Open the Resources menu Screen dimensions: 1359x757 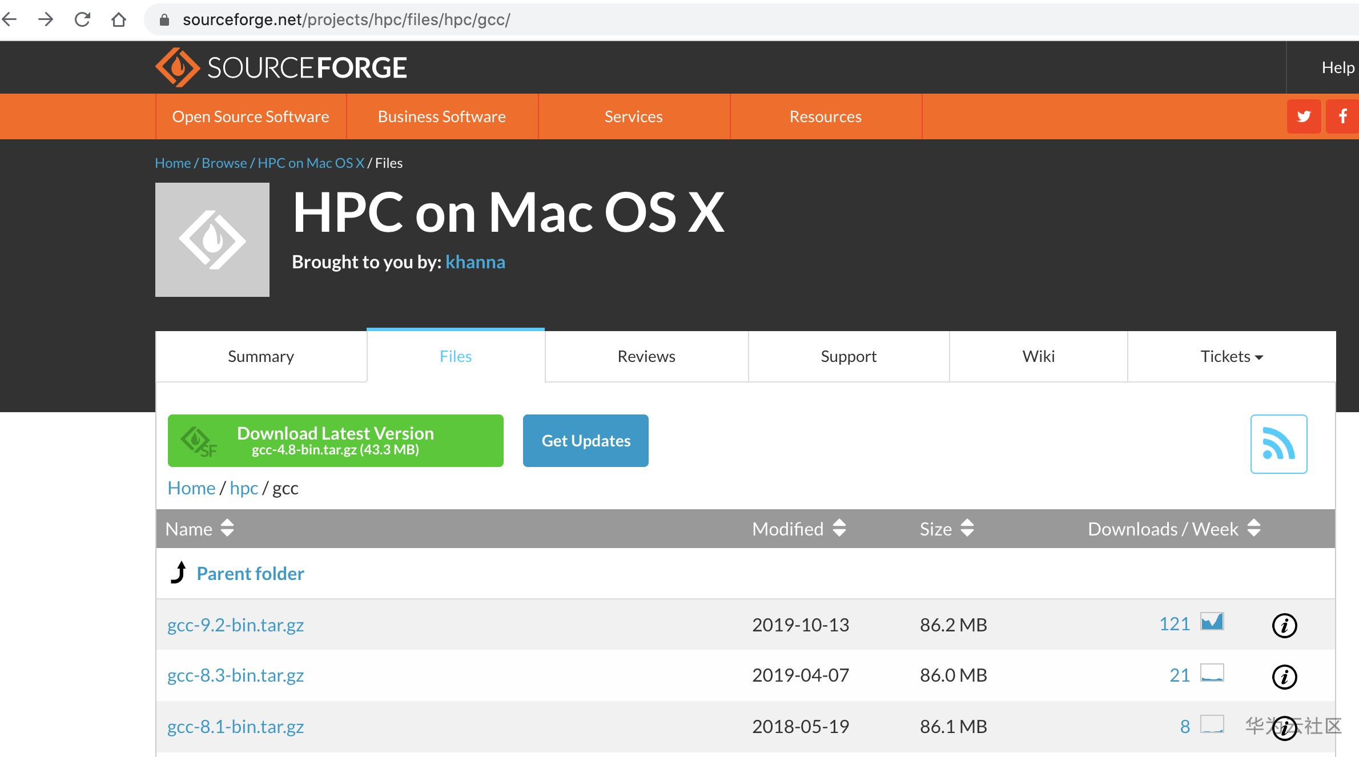pyautogui.click(x=826, y=116)
